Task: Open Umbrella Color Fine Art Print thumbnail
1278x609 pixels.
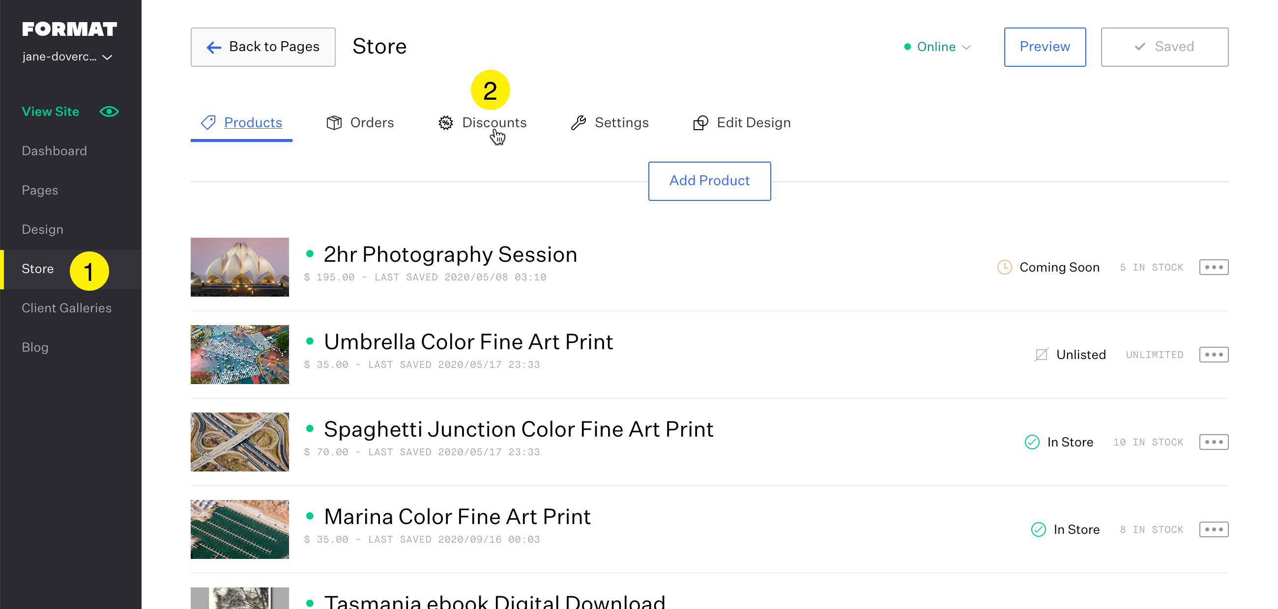Action: coord(240,354)
